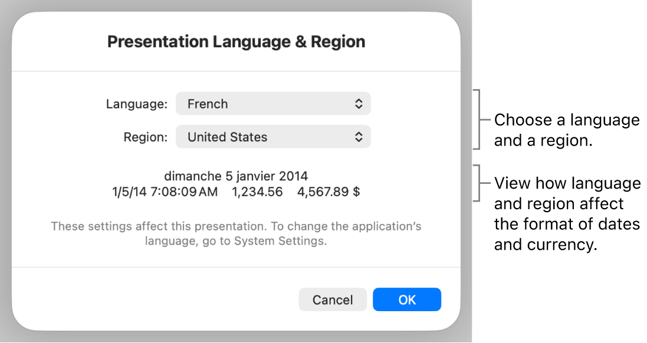The height and width of the screenshot is (343, 647).
Task: Click the Language field label
Action: (x=136, y=103)
